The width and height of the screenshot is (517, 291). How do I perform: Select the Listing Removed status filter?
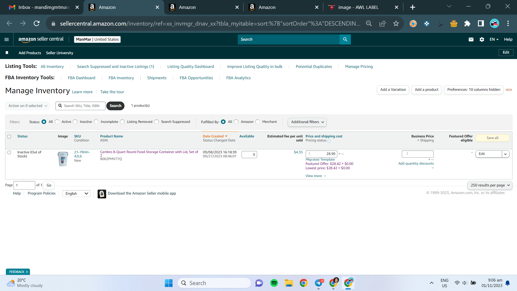pyautogui.click(x=122, y=122)
